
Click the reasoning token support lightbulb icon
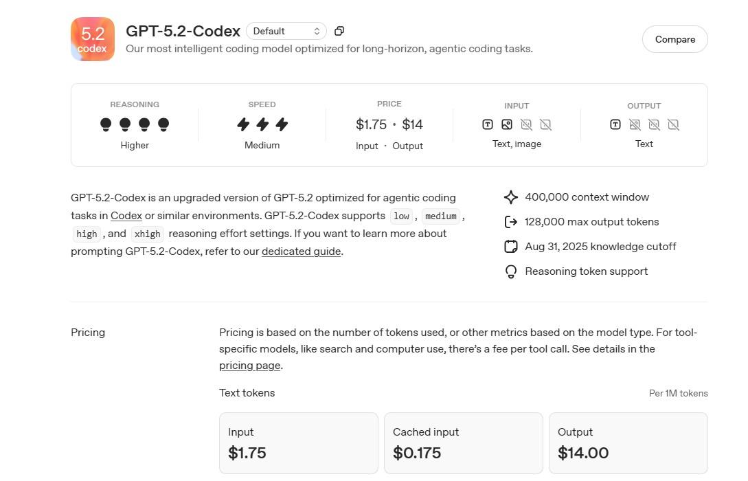[x=511, y=271]
